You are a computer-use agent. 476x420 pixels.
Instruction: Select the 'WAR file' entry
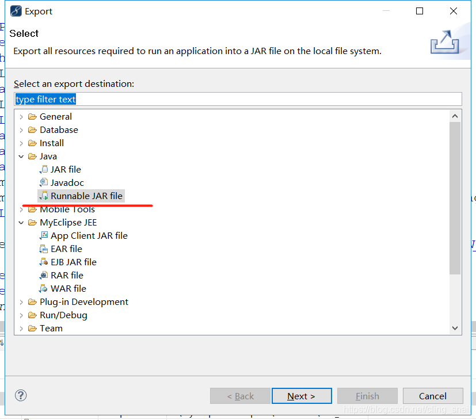click(68, 289)
